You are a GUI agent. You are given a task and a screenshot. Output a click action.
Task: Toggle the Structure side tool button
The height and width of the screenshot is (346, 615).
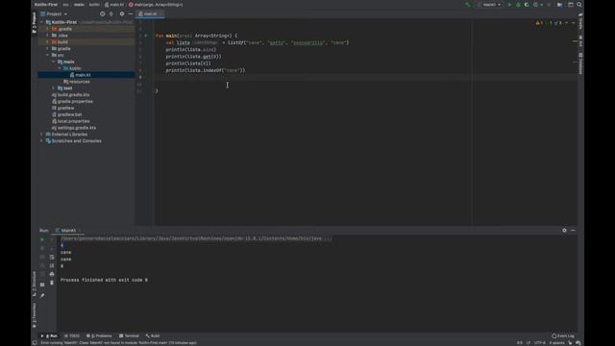point(35,284)
